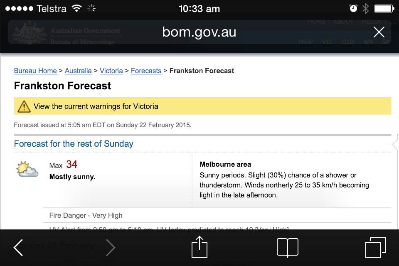Image resolution: width=399 pixels, height=266 pixels.
Task: Tap the battery indicator in status bar
Action: [383, 8]
